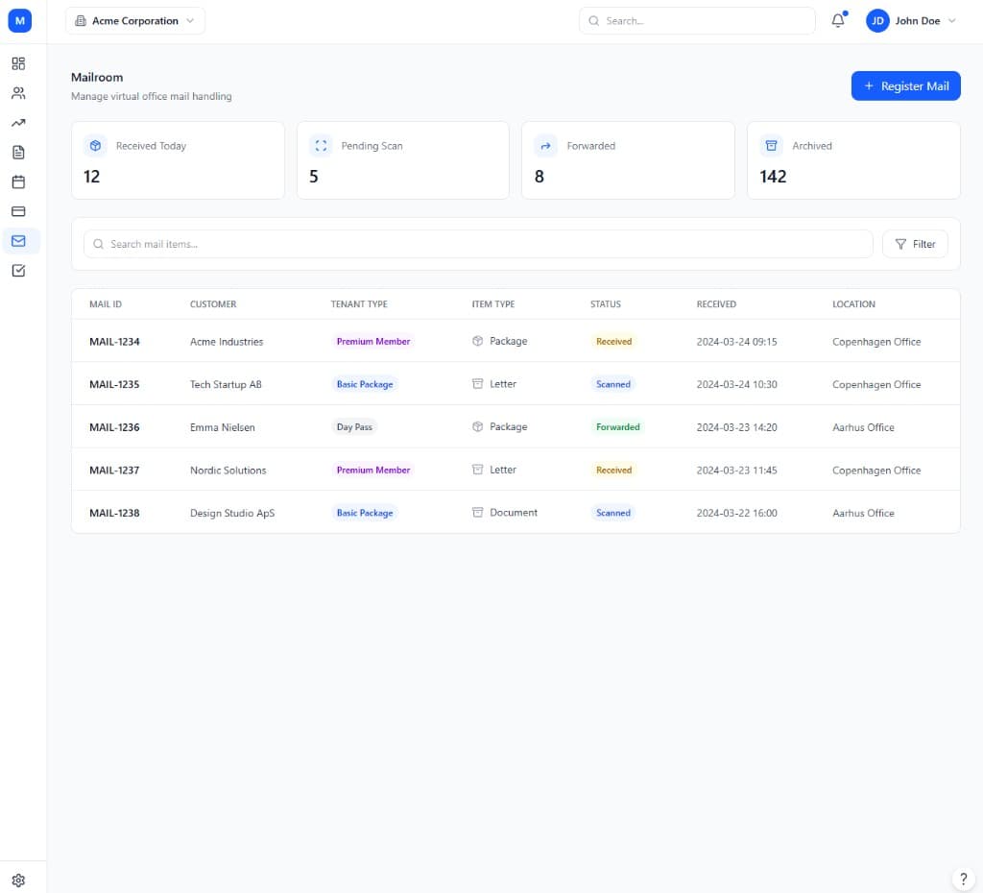Open the calendar sidebar icon
This screenshot has width=983, height=893.
[x=19, y=181]
